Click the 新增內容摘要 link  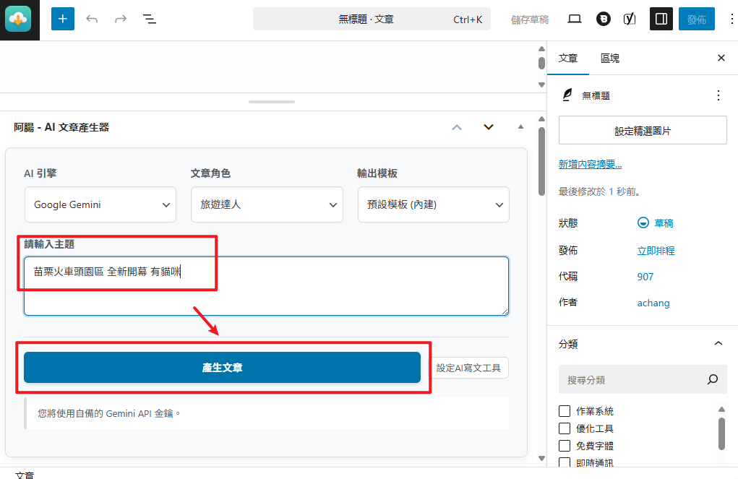point(590,165)
